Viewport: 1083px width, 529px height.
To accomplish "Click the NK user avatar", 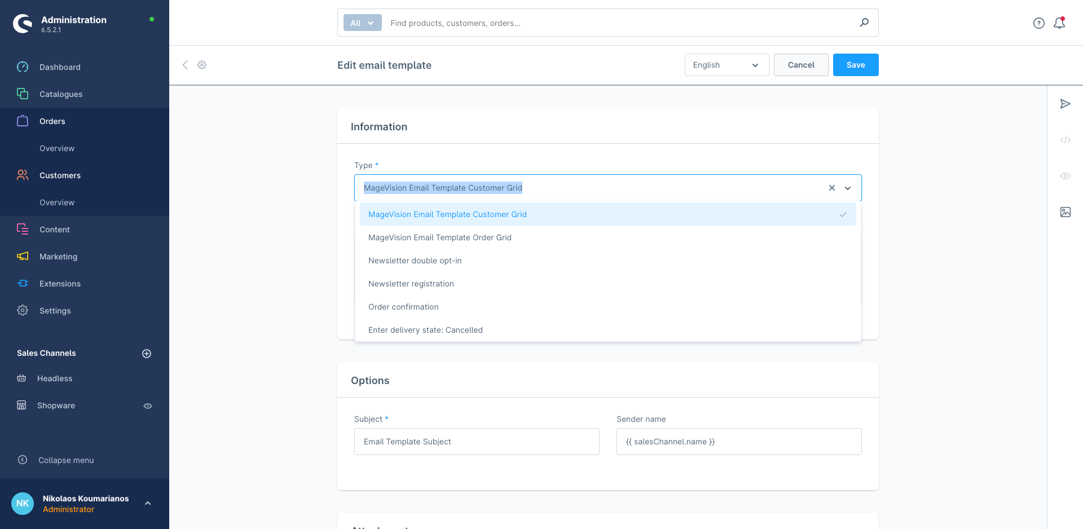I will pyautogui.click(x=23, y=504).
